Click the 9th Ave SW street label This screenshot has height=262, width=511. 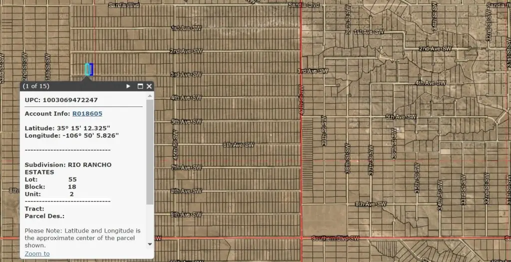pos(186,214)
